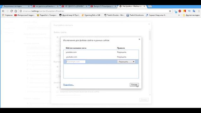Click the Правило column header
Image resolution: width=201 pixels, height=113 pixels.
[121, 48]
